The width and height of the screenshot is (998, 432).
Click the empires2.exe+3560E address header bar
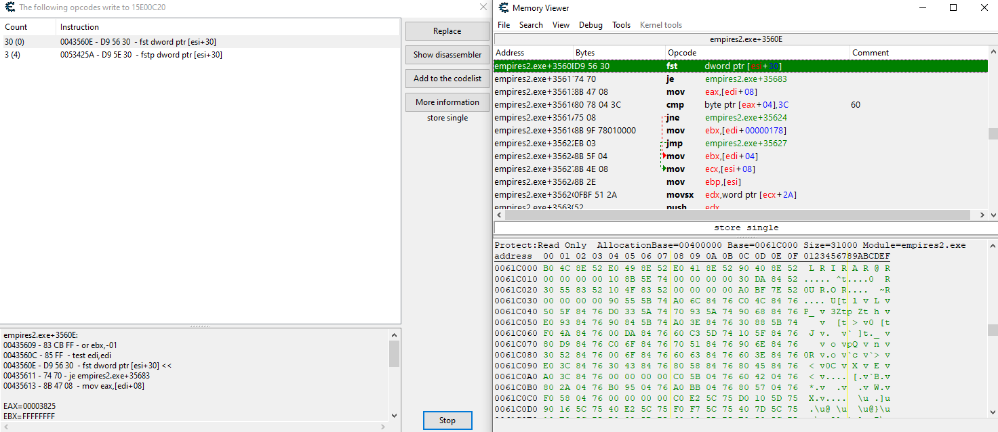point(746,39)
